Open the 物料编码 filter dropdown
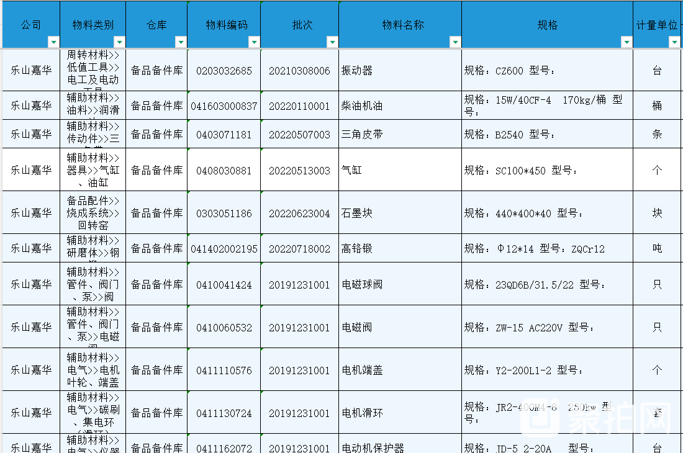Image resolution: width=683 pixels, height=453 pixels. (x=254, y=42)
